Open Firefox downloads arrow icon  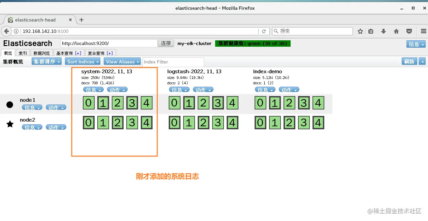tap(384, 31)
